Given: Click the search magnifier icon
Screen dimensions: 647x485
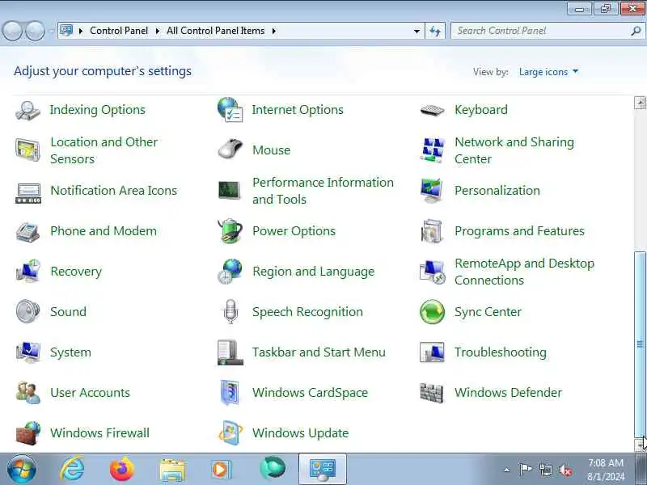Looking at the screenshot, I should pos(636,31).
